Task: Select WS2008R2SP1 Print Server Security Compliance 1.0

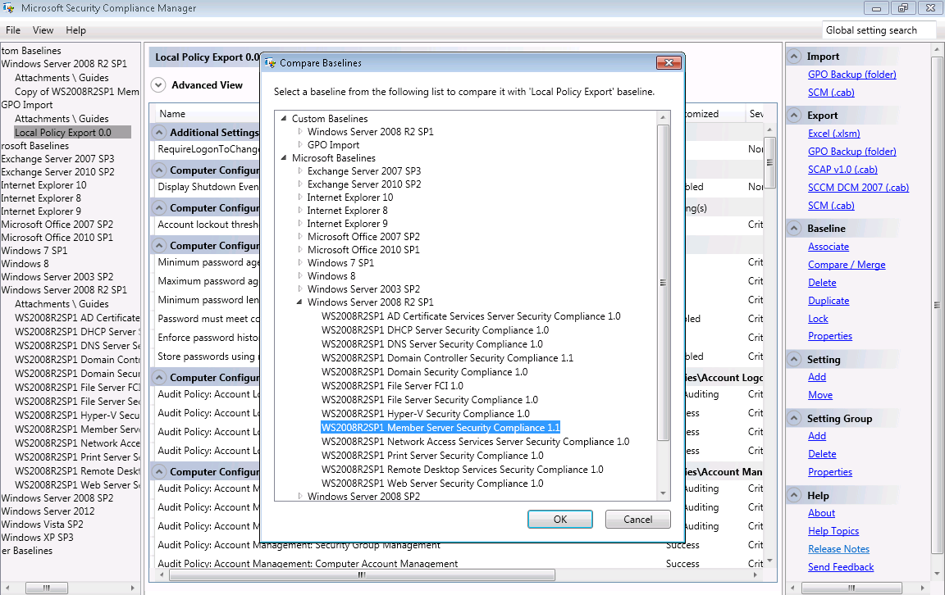Action: point(432,456)
